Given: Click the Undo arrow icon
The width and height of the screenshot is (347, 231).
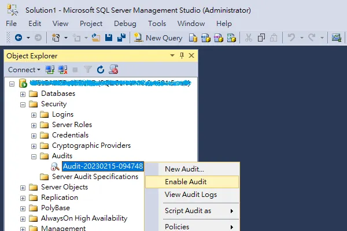Looking at the screenshot, I should coord(291,38).
